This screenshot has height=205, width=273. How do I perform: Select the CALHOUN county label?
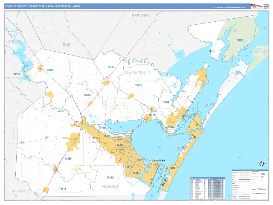pyautogui.click(x=262, y=52)
